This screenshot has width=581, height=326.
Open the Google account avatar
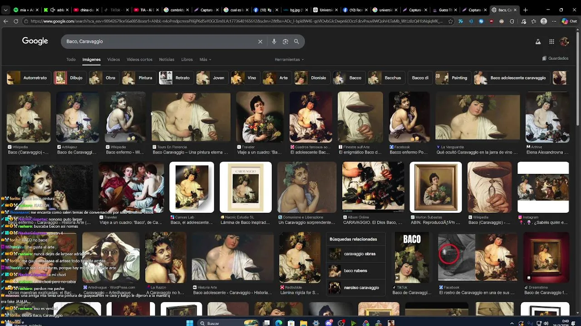click(x=564, y=42)
